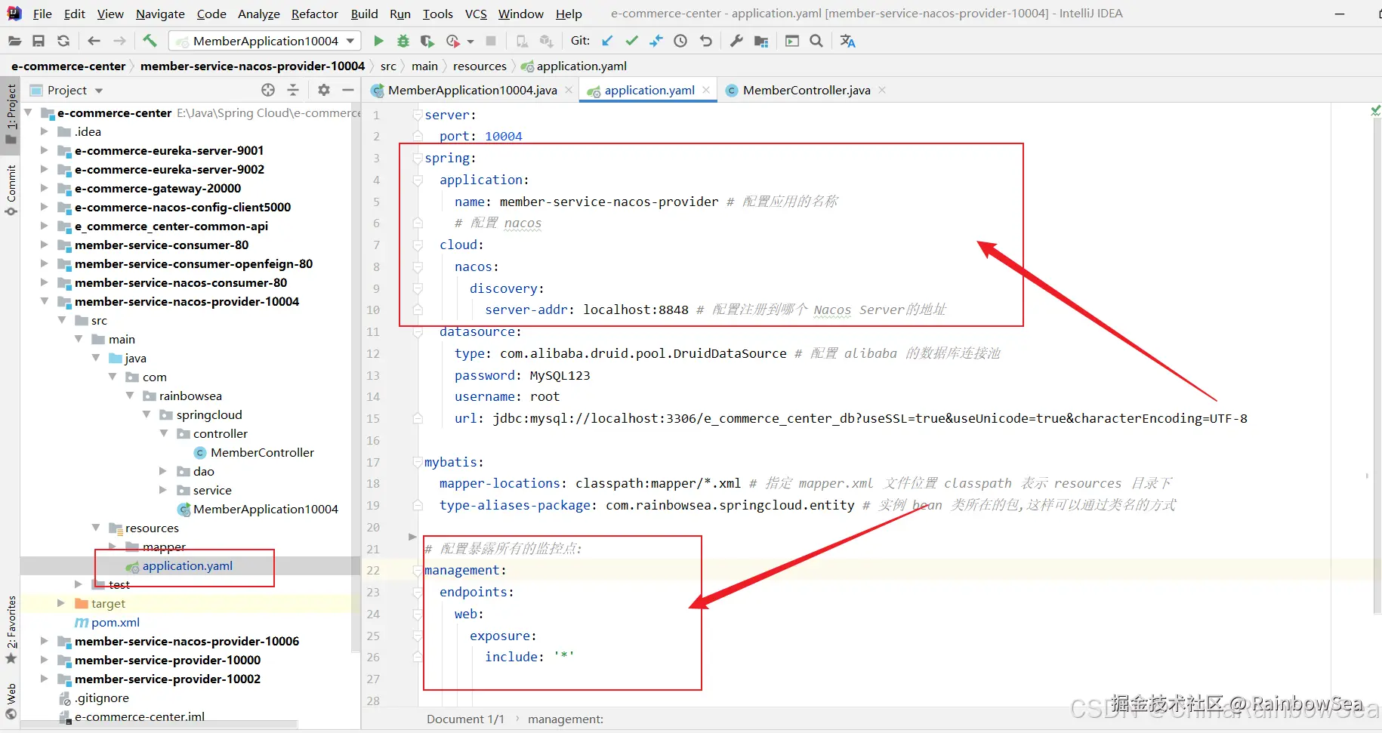Commit changes with the green Git checkmark

(x=632, y=41)
